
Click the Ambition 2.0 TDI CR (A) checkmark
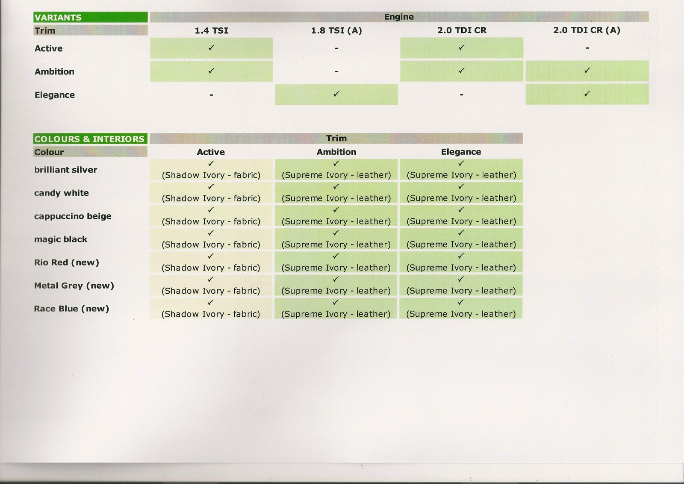click(x=587, y=71)
